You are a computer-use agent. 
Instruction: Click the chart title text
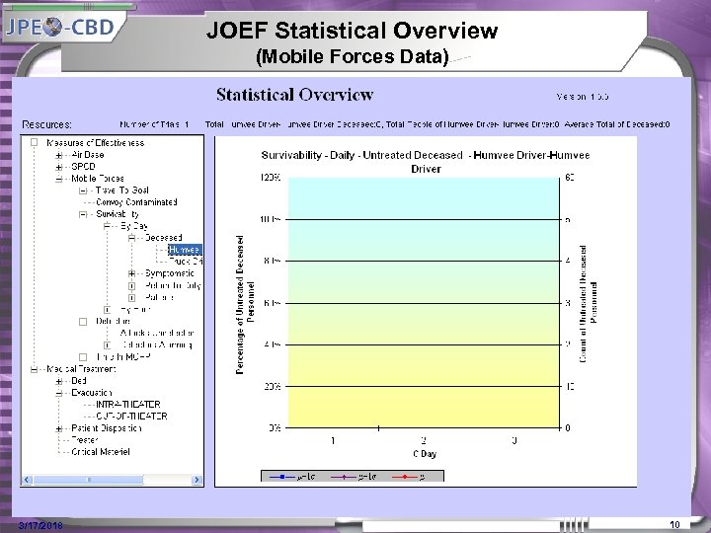pyautogui.click(x=426, y=162)
